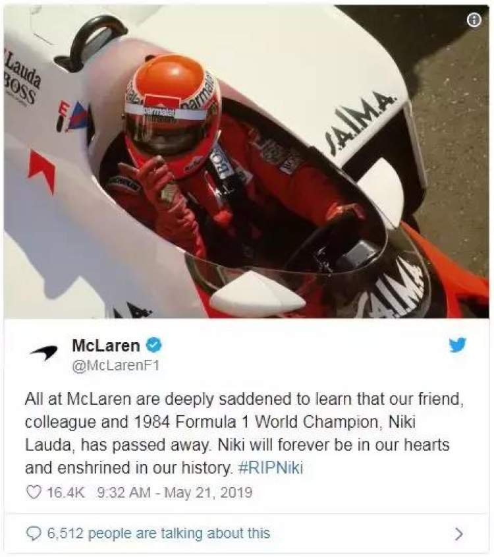The height and width of the screenshot is (557, 494).
Task: Click the tweet text about Niki Lauda
Action: pos(244,433)
